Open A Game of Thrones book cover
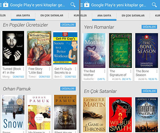This screenshot has height=133, width=160. point(94,114)
